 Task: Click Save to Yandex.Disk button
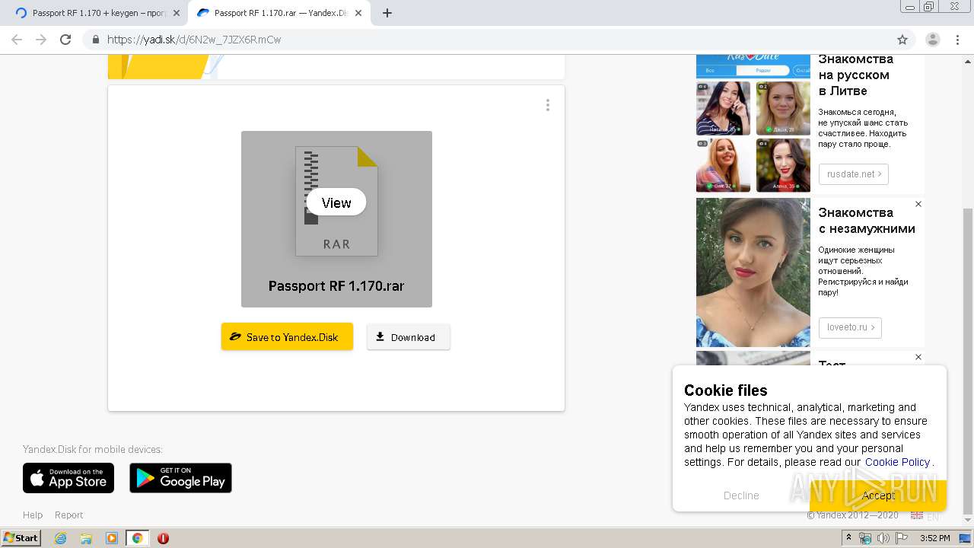pyautogui.click(x=287, y=336)
